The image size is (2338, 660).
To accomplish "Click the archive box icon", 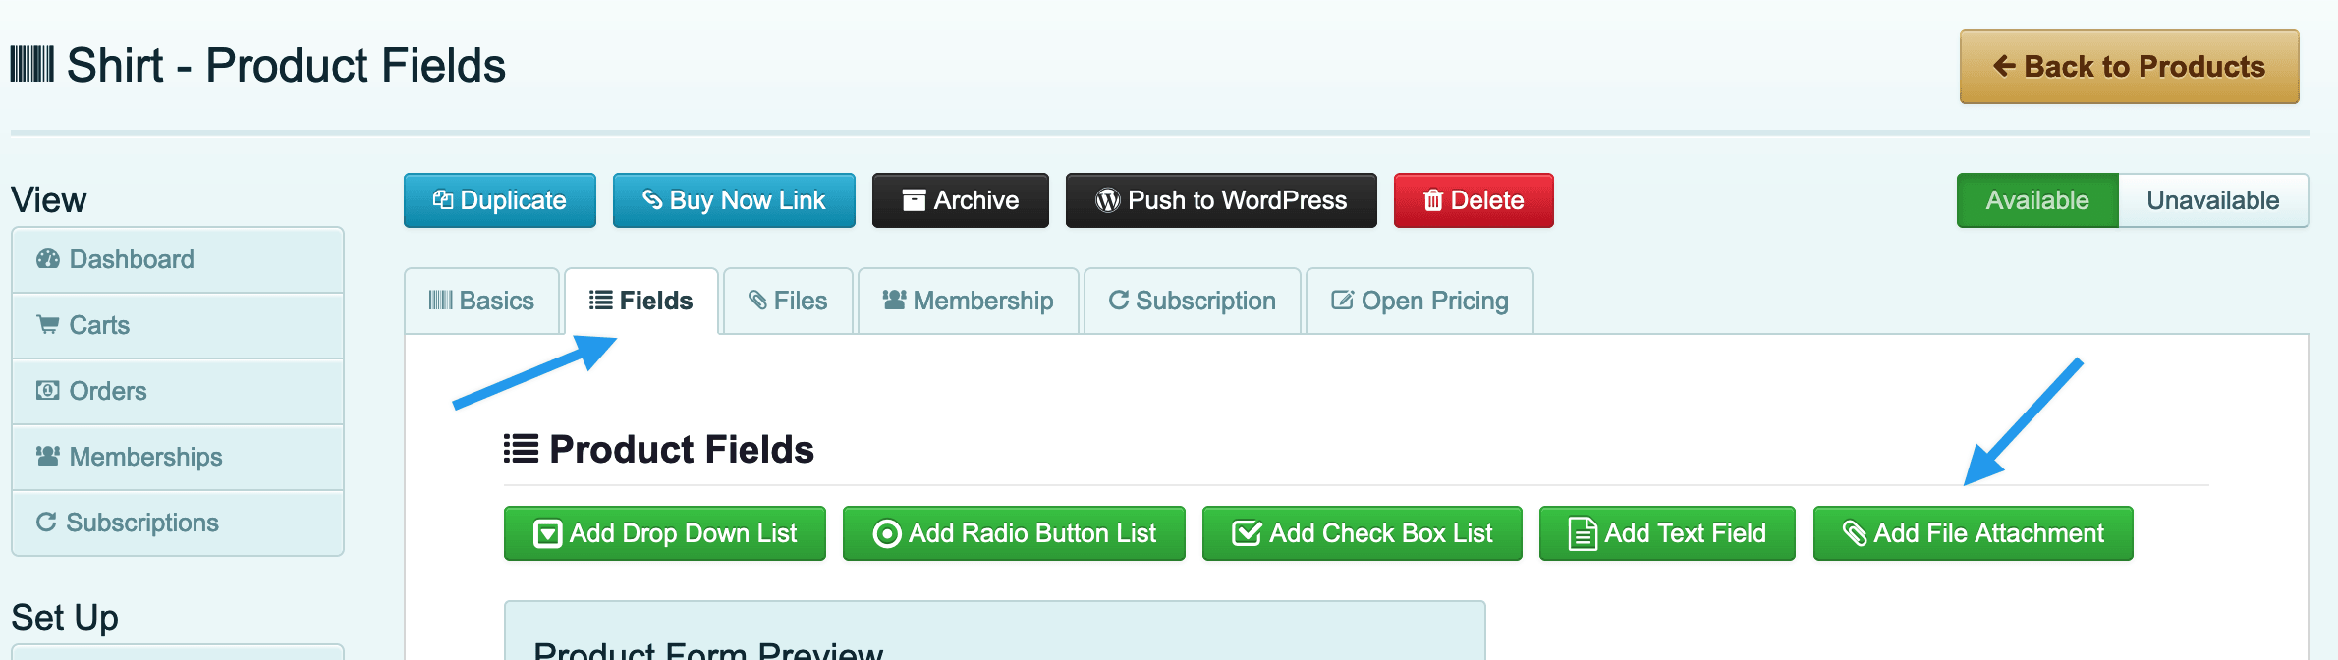I will [x=914, y=200].
